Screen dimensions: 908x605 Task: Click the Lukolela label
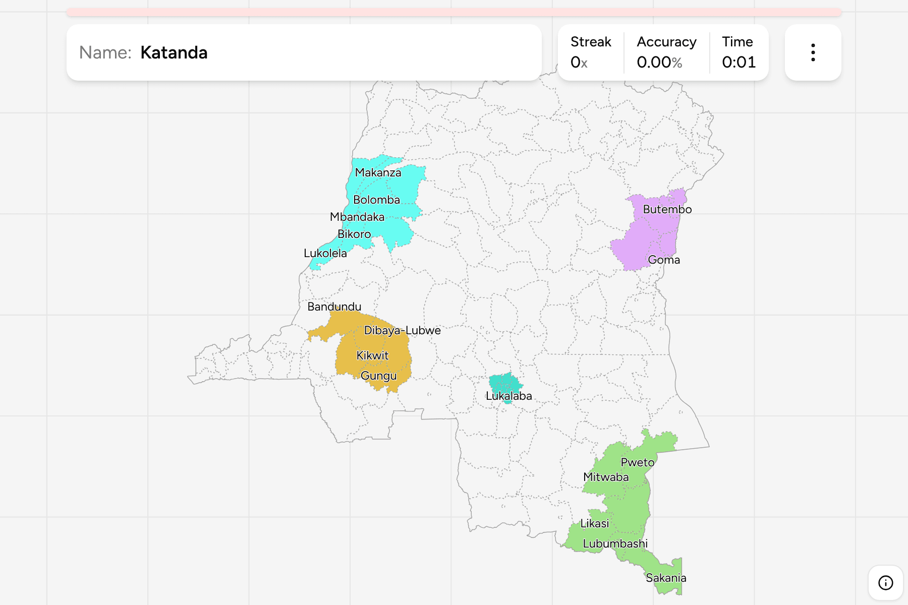(325, 253)
